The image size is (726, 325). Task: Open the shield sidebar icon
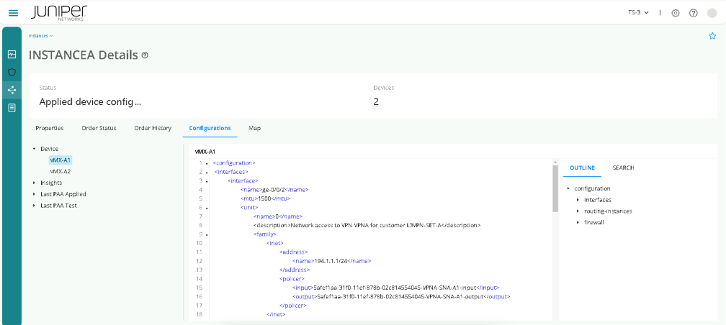(12, 72)
